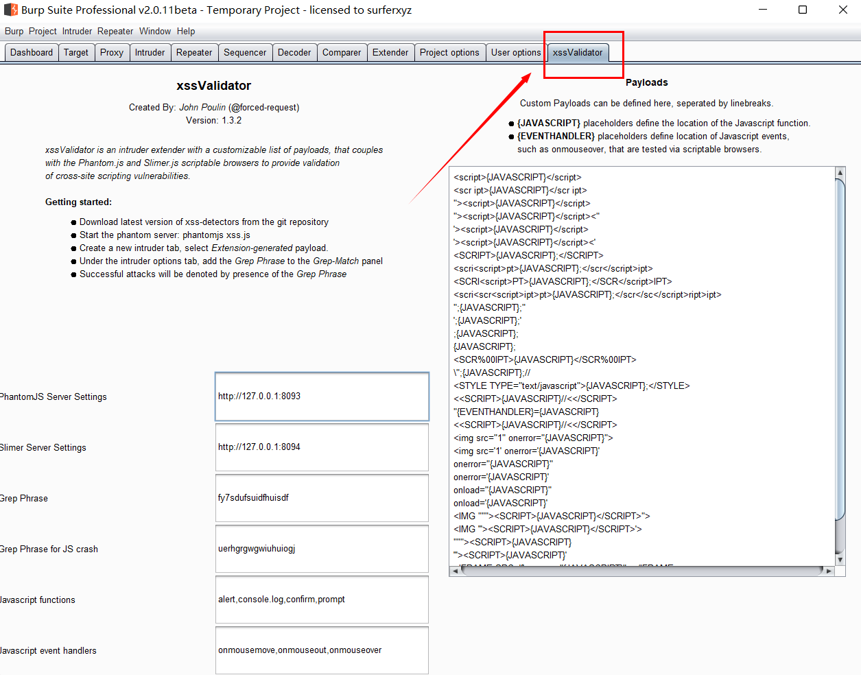Click the Burp Suite title bar icon
The image size is (861, 675).
coord(10,10)
